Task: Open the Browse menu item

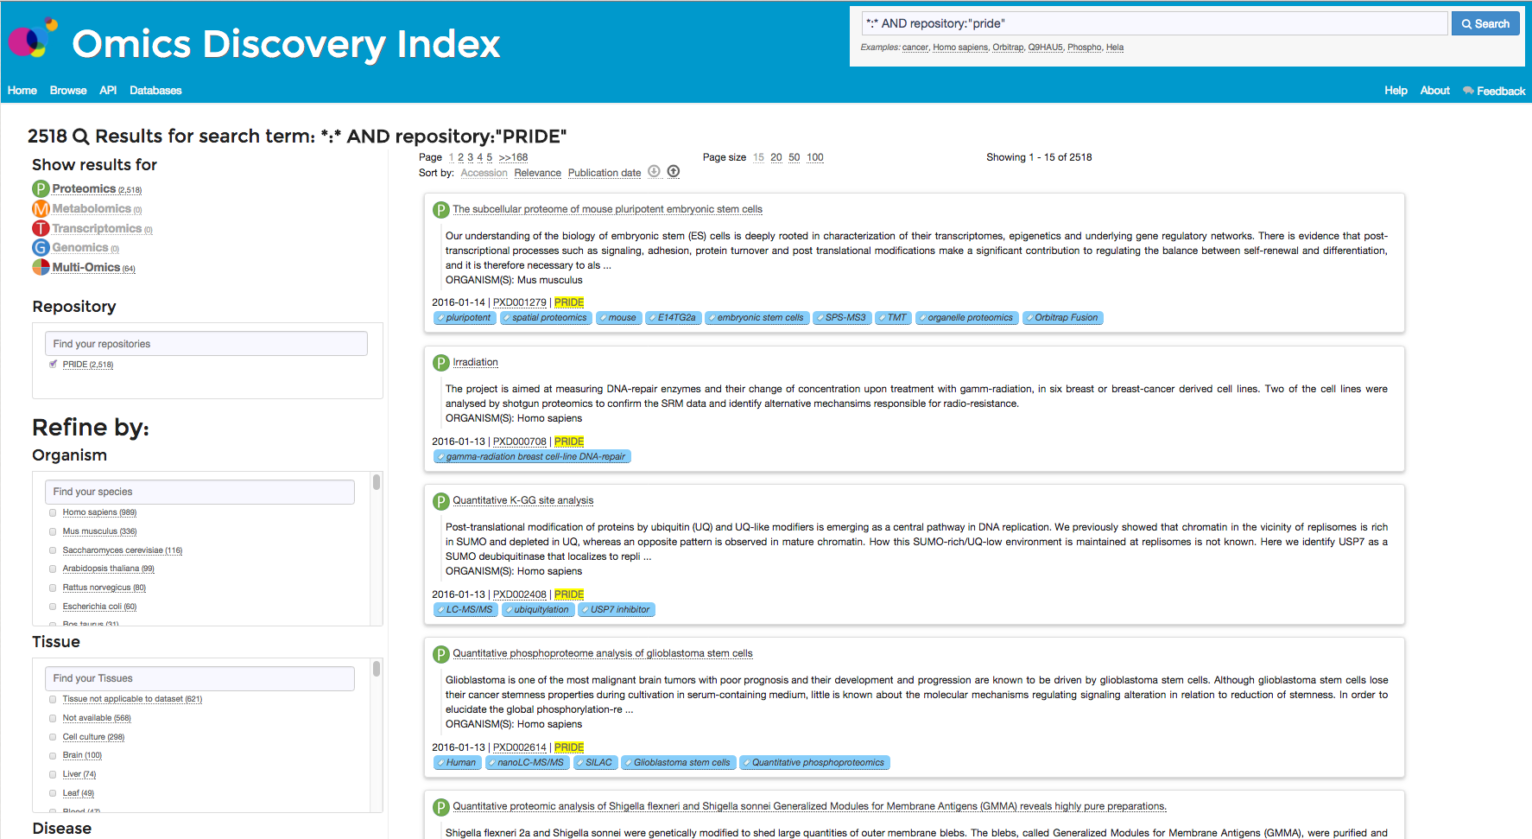Action: [68, 90]
